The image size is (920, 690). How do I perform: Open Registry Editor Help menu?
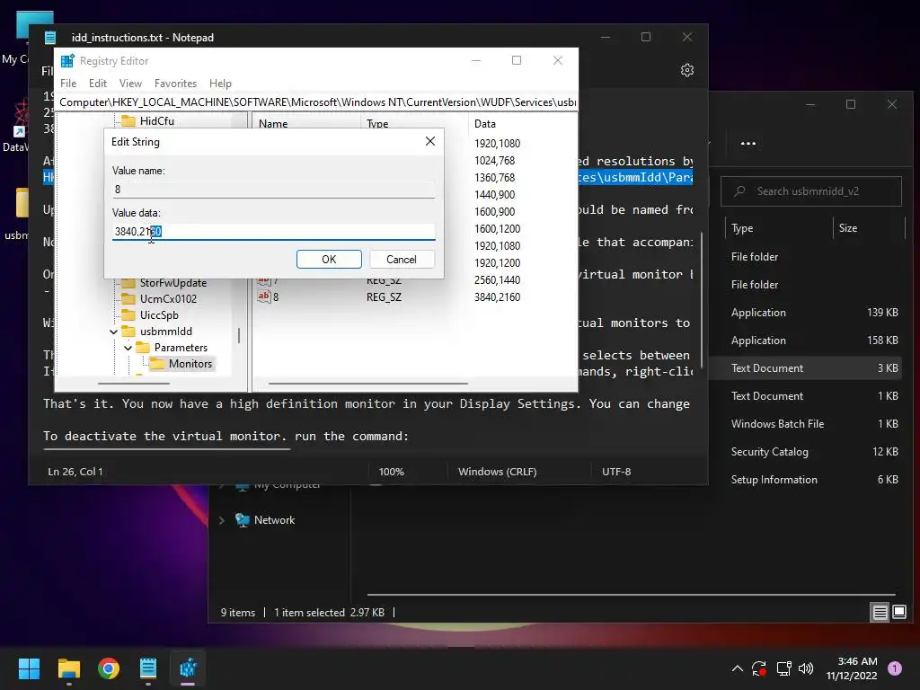pyautogui.click(x=221, y=84)
